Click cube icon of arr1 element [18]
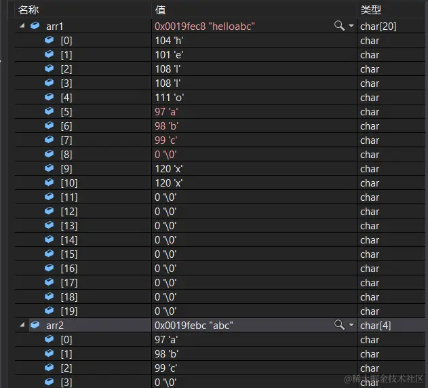The width and height of the screenshot is (428, 388). tap(49, 296)
